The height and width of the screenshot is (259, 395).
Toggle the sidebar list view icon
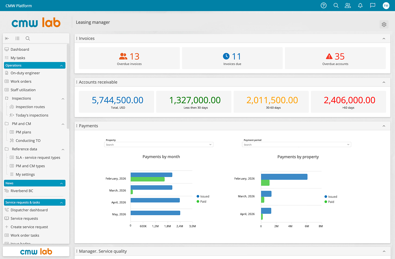tap(17, 39)
